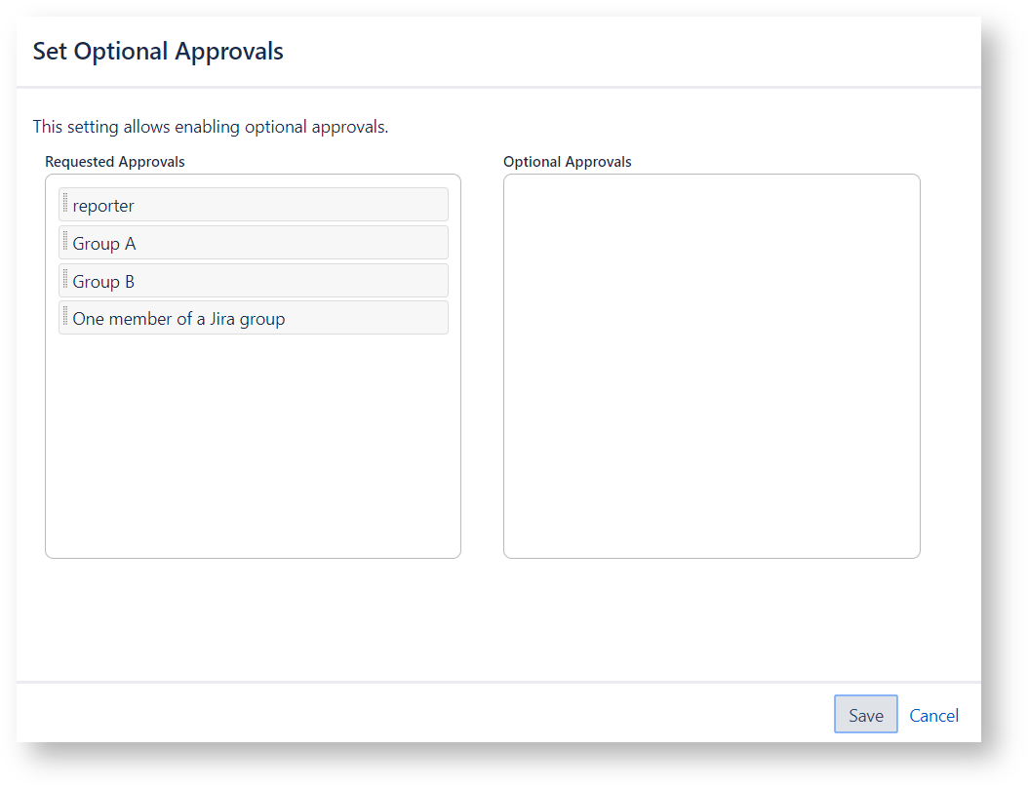
Task: Select the reporter approval entry
Action: pyautogui.click(x=254, y=205)
